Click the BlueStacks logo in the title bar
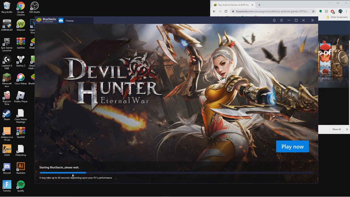Viewport: 350px width, 197px height. pos(39,20)
